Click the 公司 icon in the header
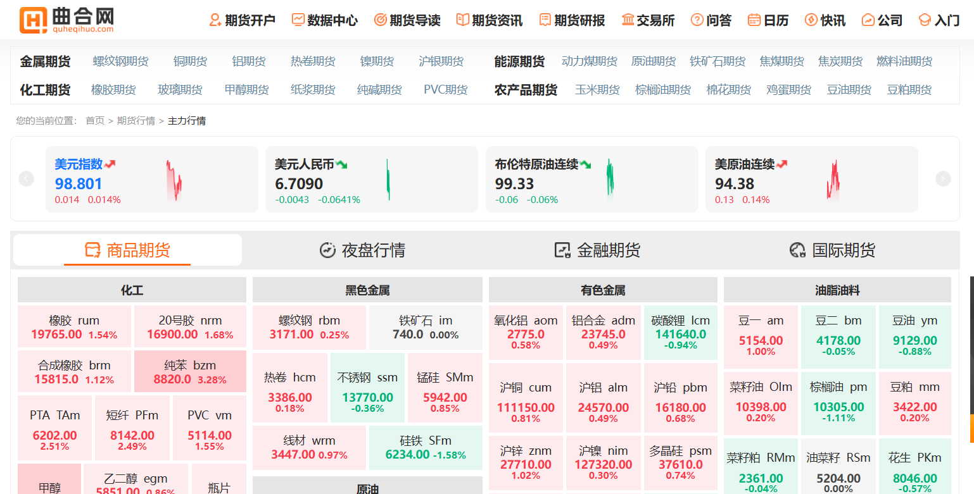This screenshot has height=494, width=974. click(x=868, y=20)
